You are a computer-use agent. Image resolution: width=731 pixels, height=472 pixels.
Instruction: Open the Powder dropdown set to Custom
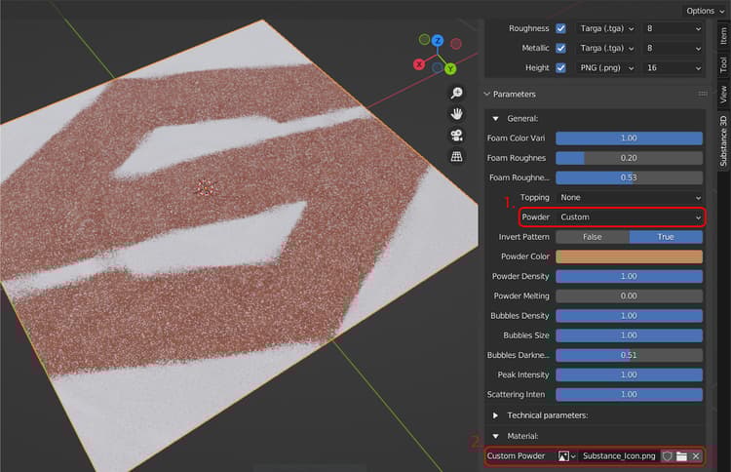pyautogui.click(x=629, y=216)
